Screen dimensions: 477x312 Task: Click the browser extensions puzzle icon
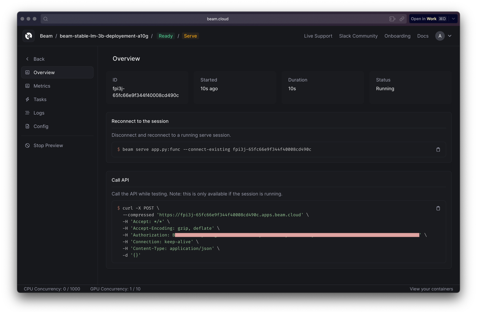point(392,18)
